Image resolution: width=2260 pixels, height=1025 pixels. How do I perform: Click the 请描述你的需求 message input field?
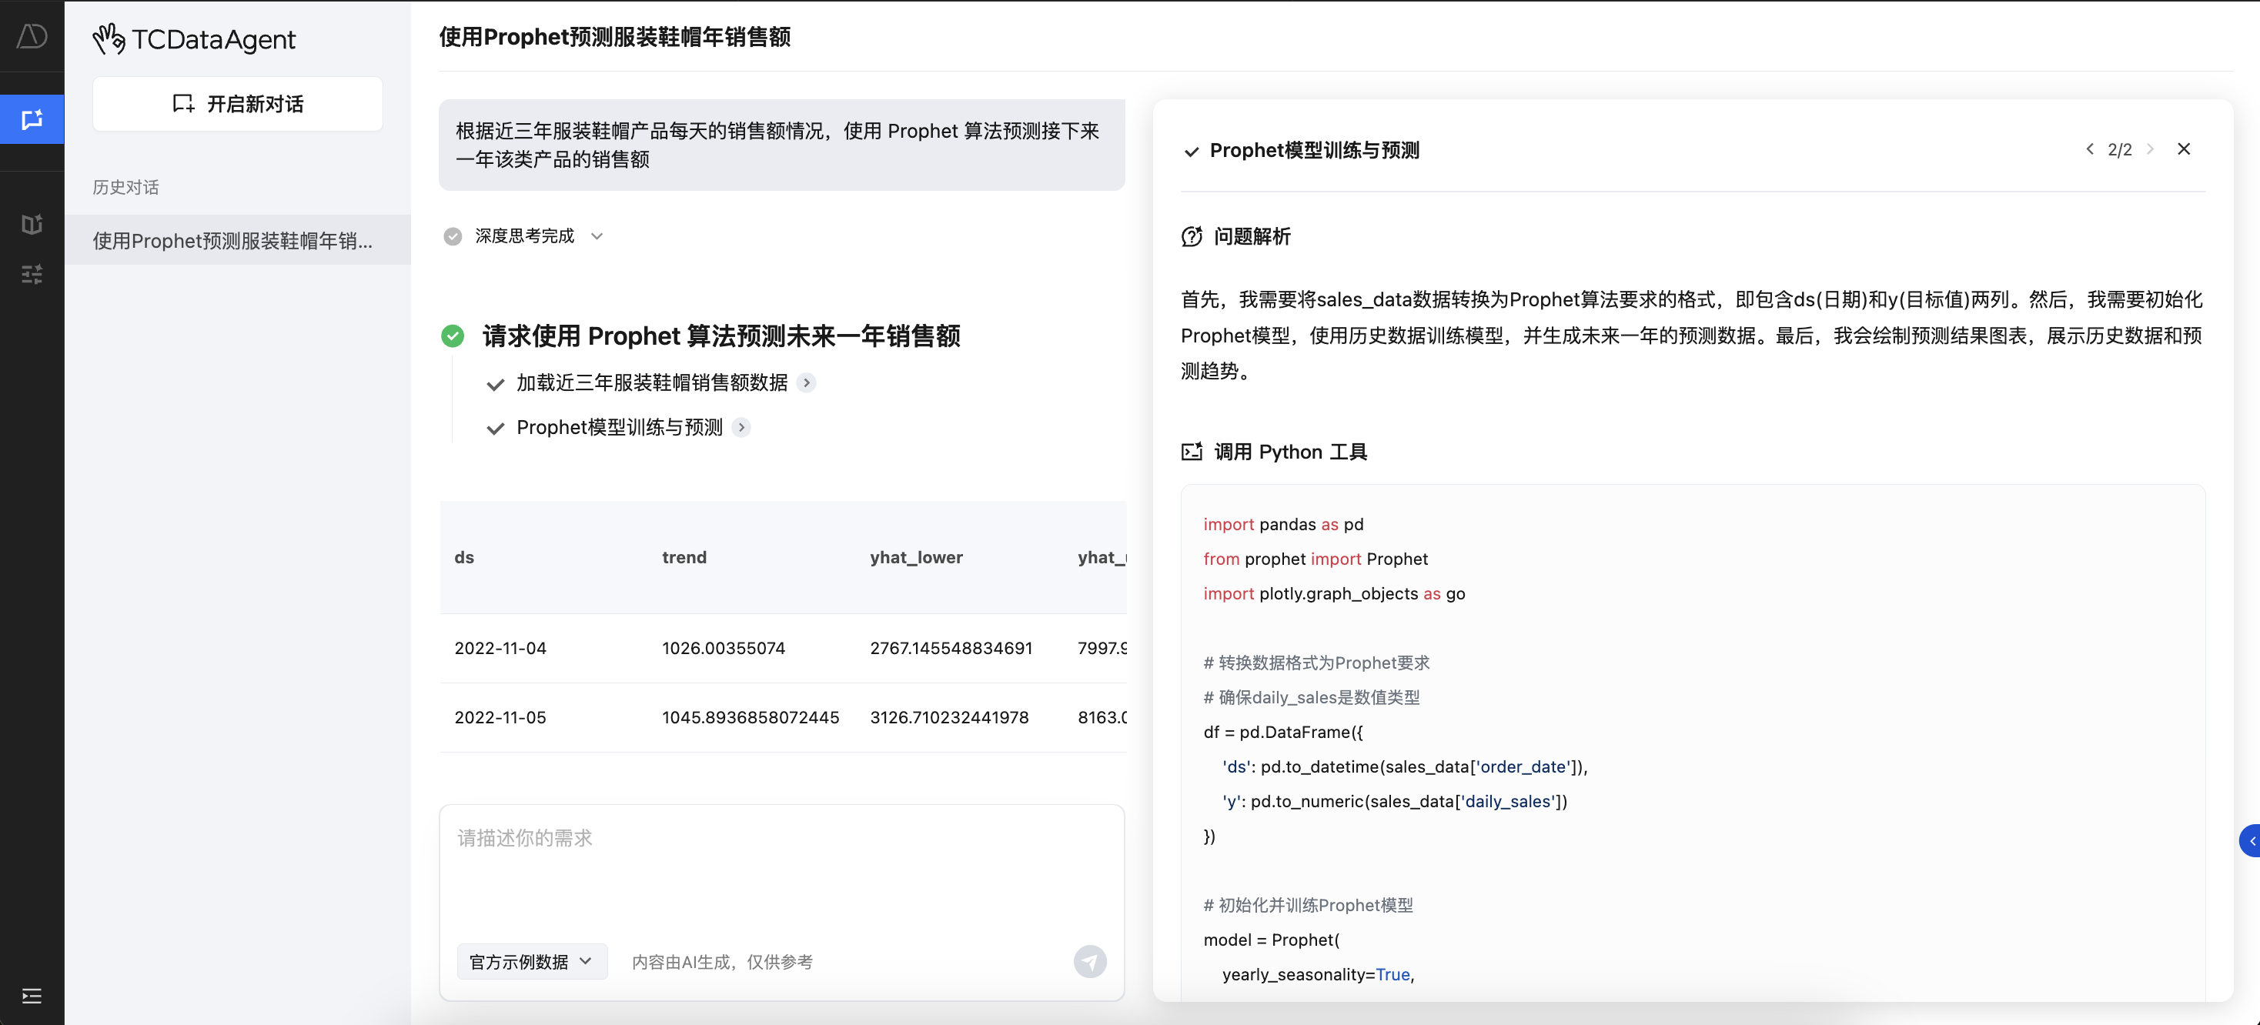(781, 868)
